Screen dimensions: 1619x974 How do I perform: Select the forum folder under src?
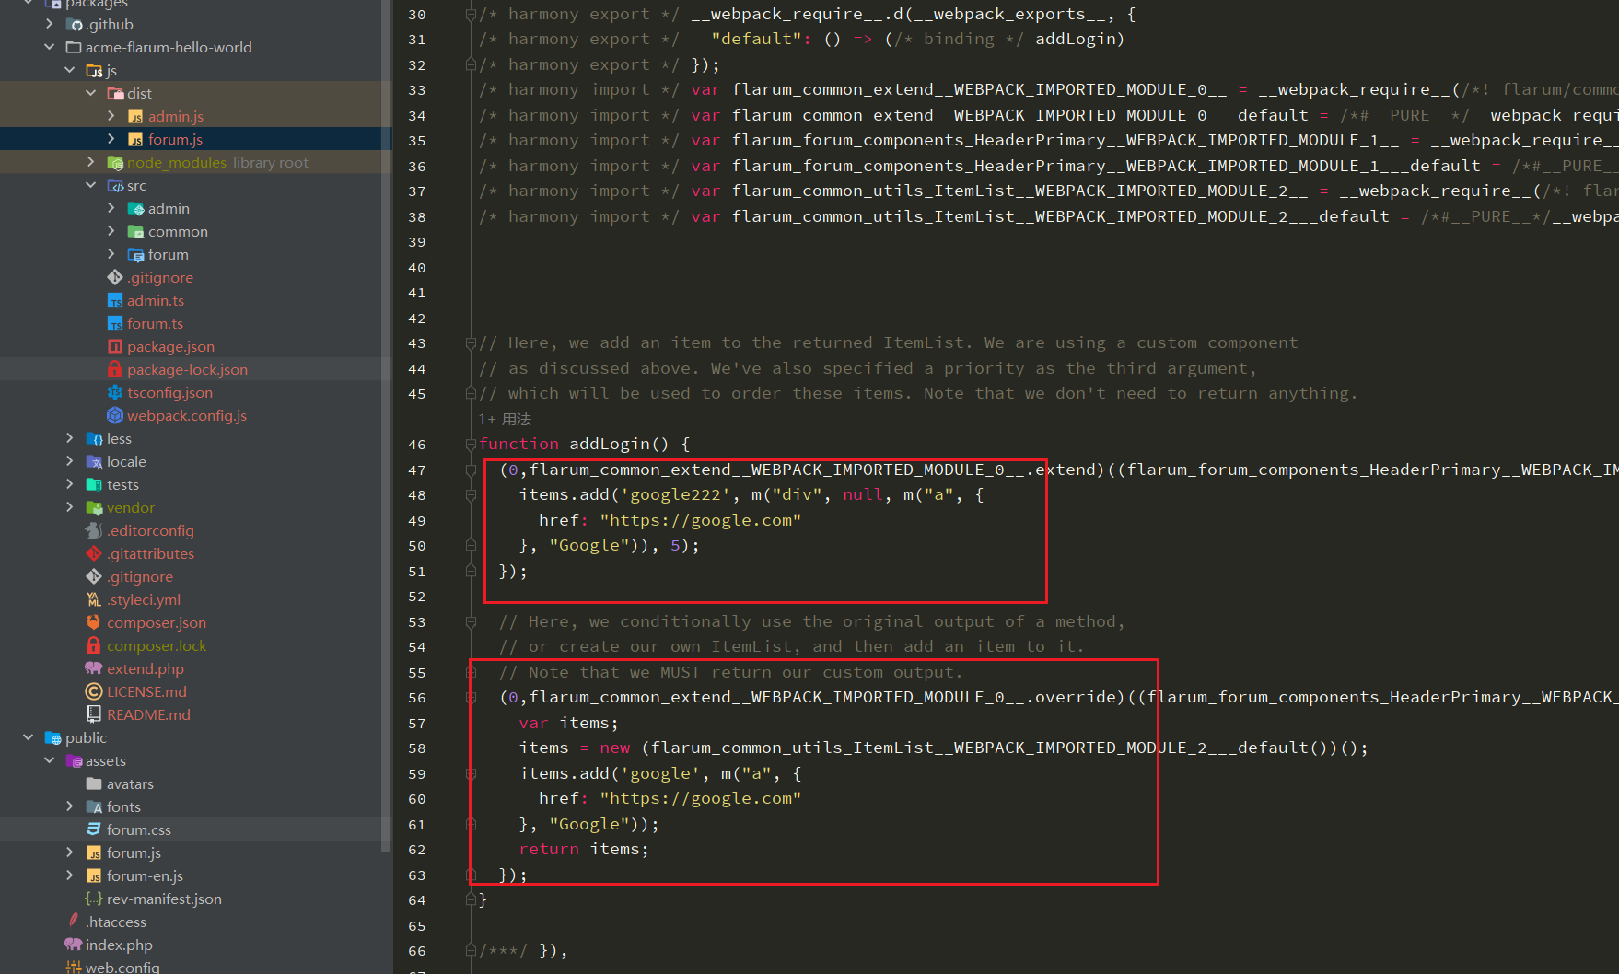(168, 254)
